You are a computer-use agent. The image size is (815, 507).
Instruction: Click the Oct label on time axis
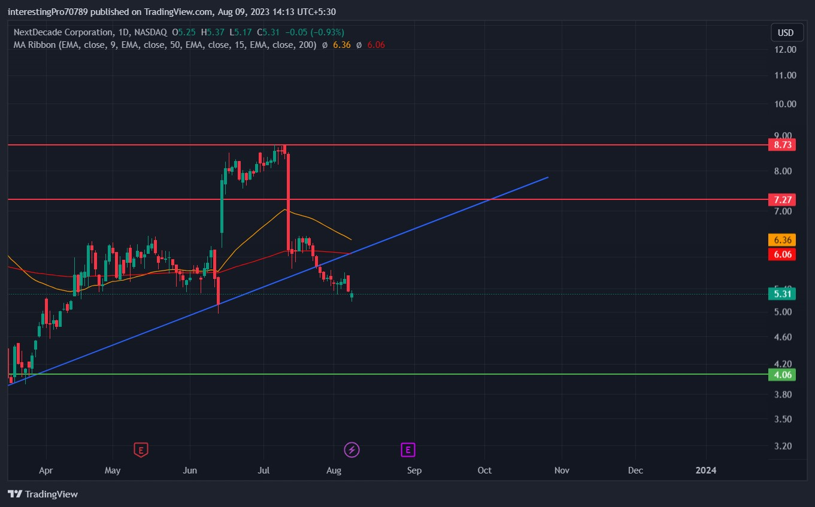(484, 470)
